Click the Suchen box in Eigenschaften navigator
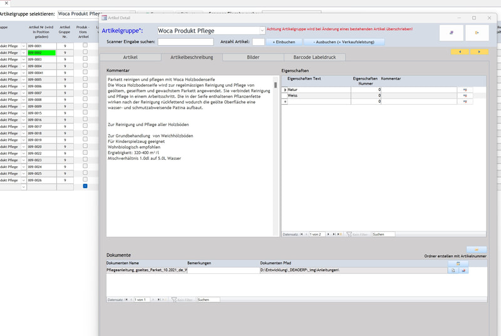The width and height of the screenshot is (501, 336). (x=383, y=234)
